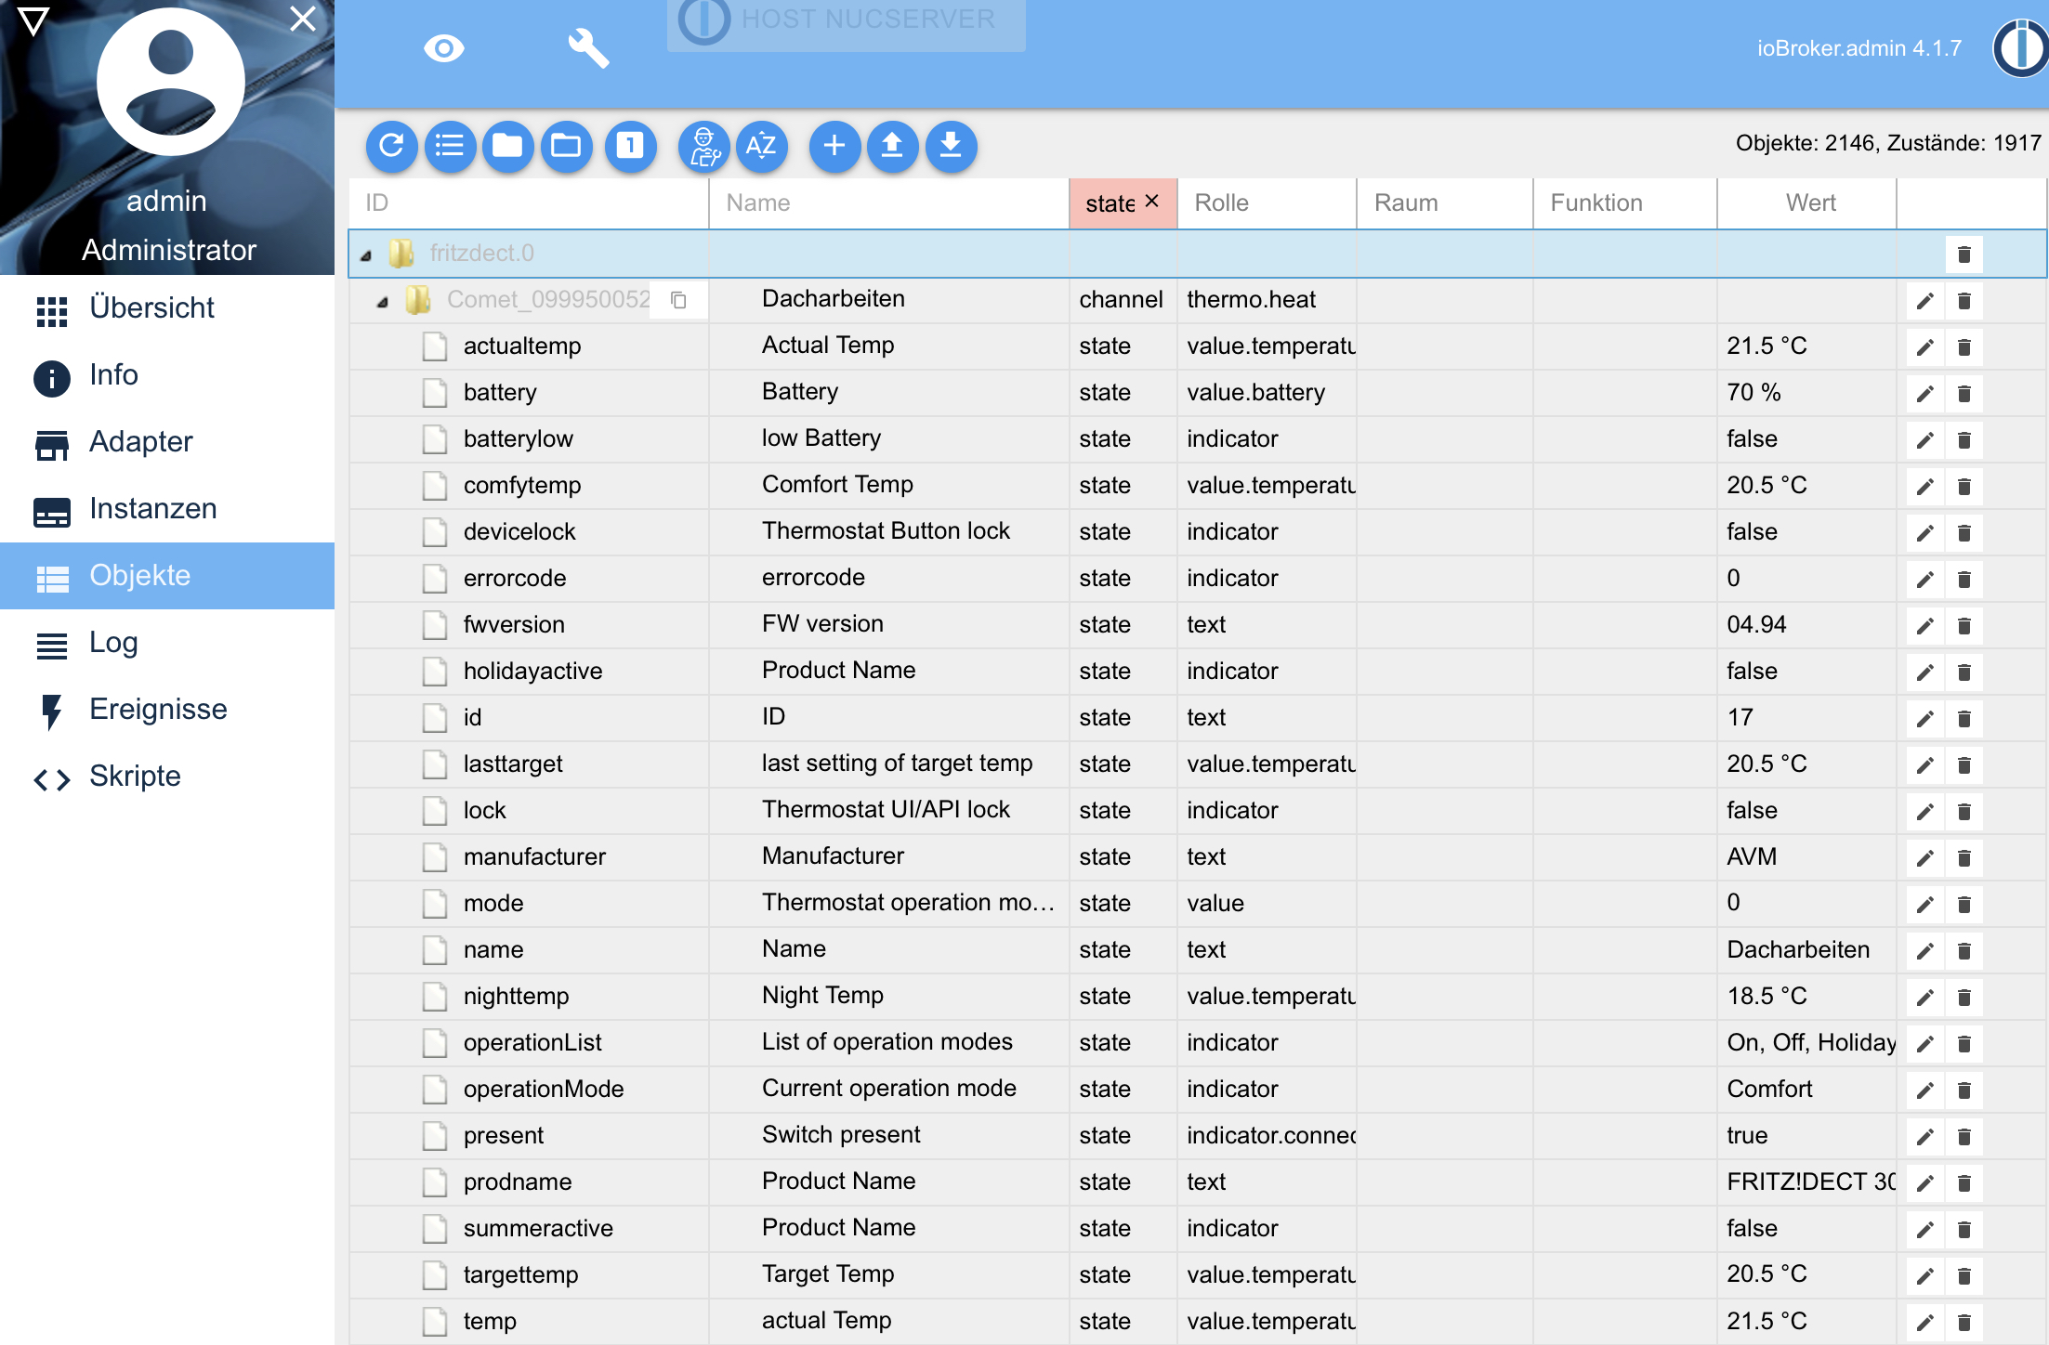Delete the present object
Viewport: 2049px width, 1345px height.
[x=1964, y=1136]
